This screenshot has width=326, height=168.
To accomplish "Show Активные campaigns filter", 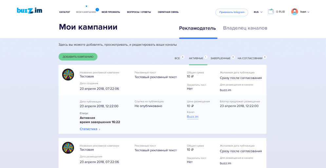I will tap(196, 58).
